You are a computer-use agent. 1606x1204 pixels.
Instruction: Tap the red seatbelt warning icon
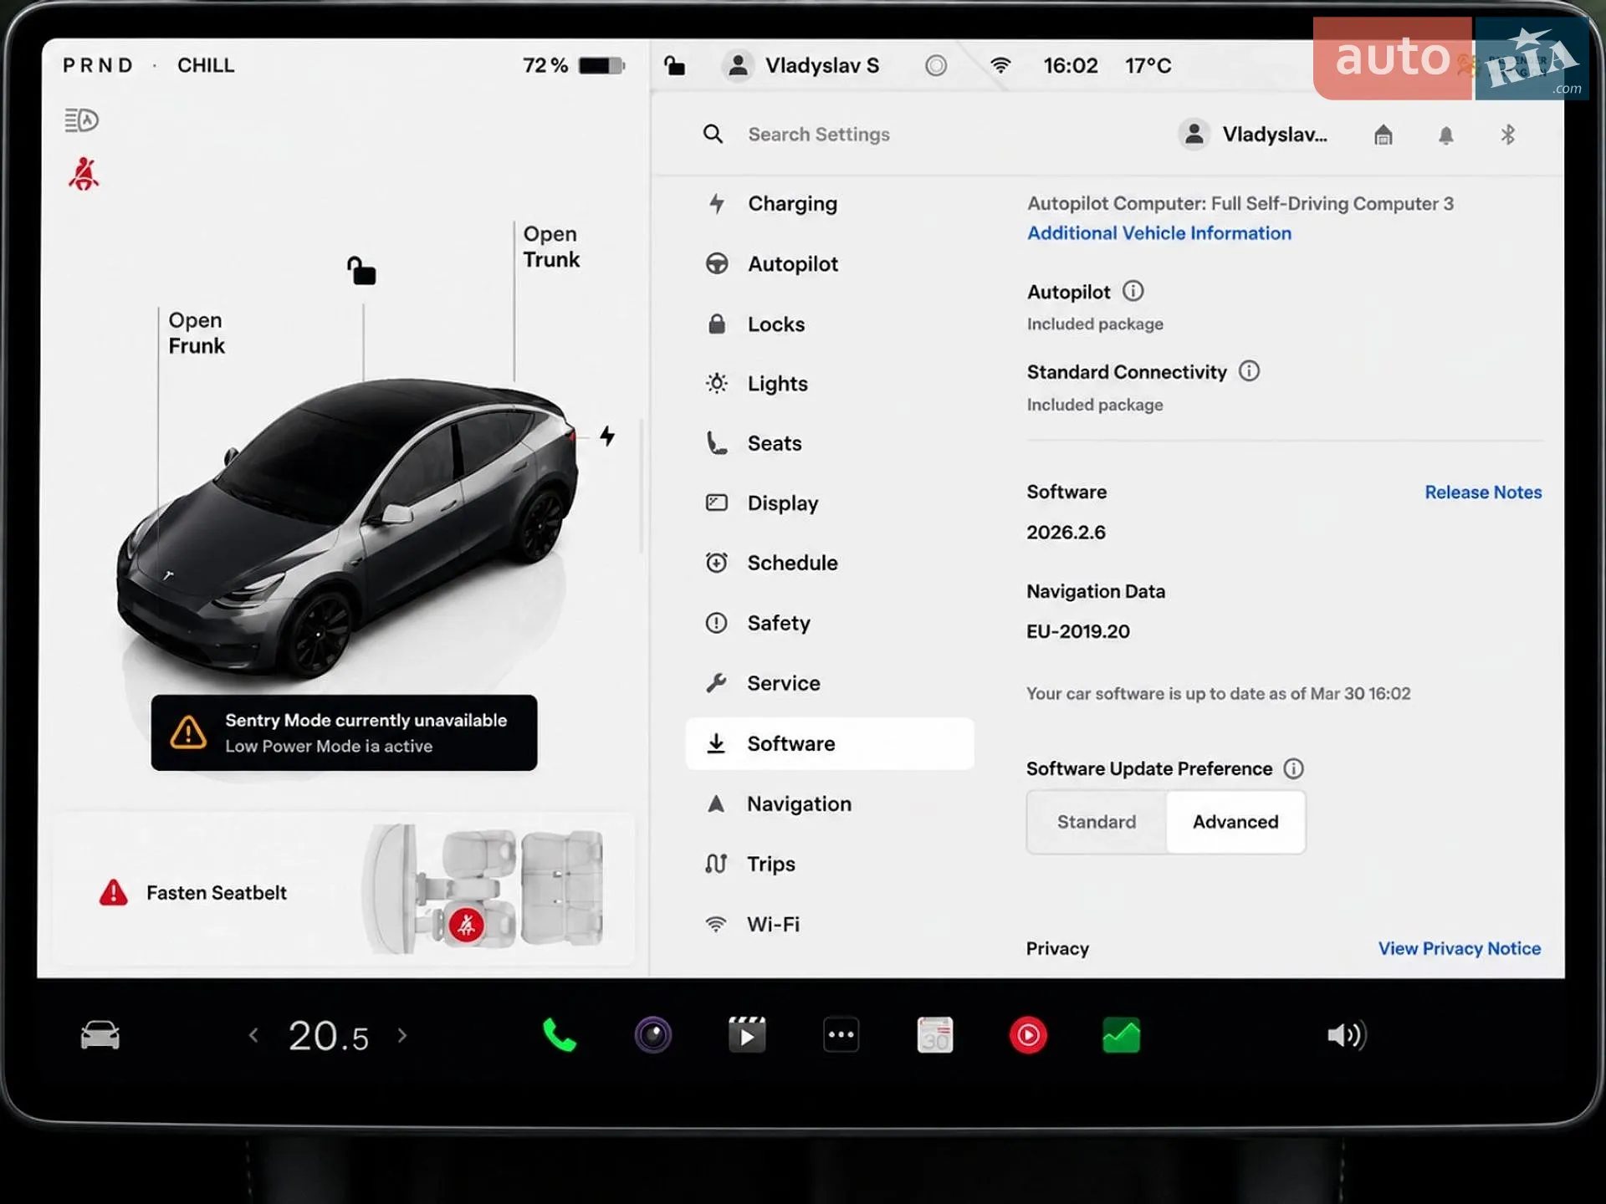tap(84, 174)
